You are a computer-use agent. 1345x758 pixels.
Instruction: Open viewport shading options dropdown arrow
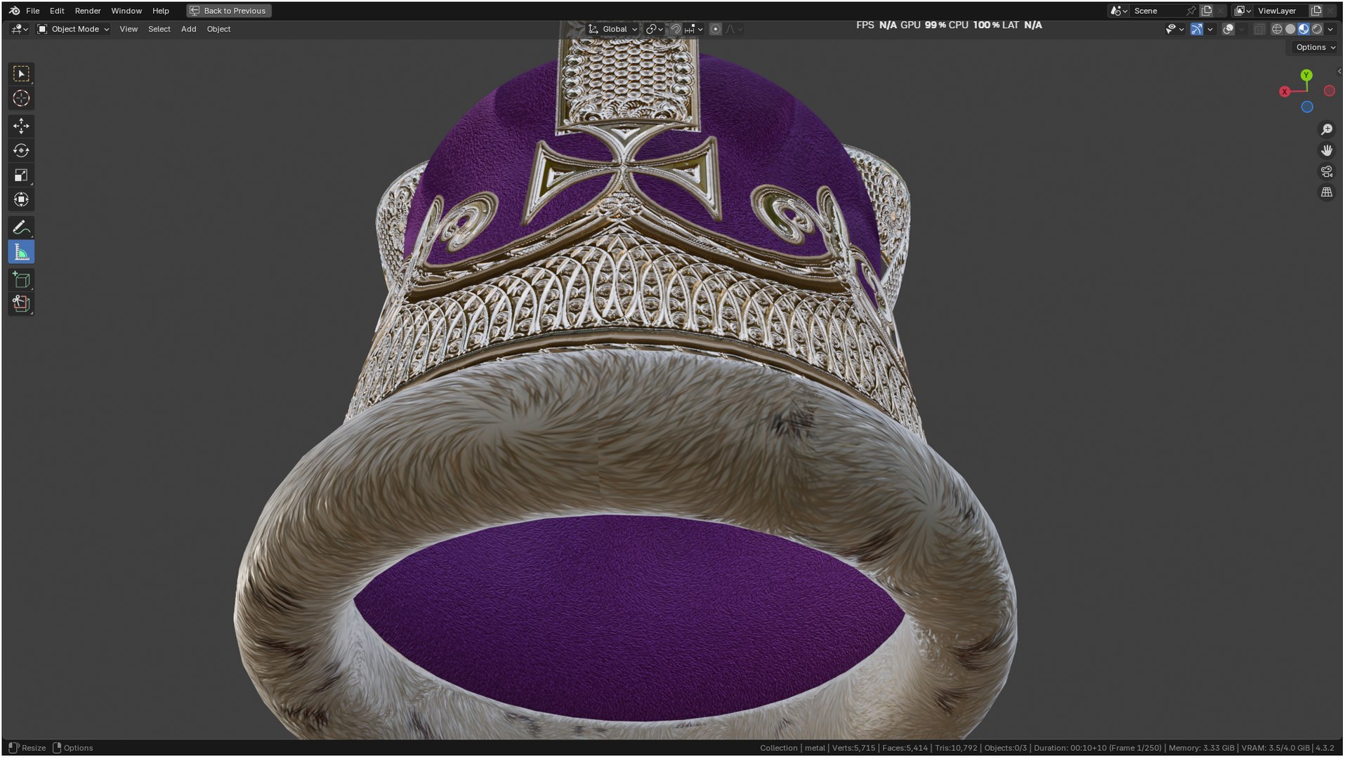point(1330,29)
